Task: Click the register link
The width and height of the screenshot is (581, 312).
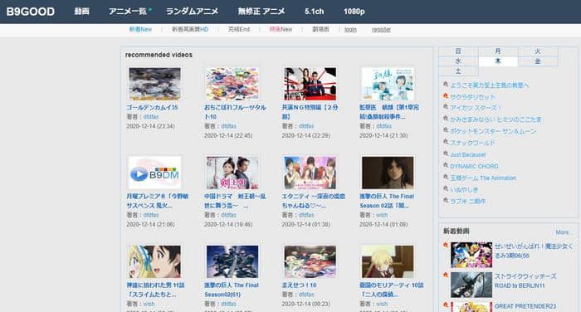Action: [381, 30]
